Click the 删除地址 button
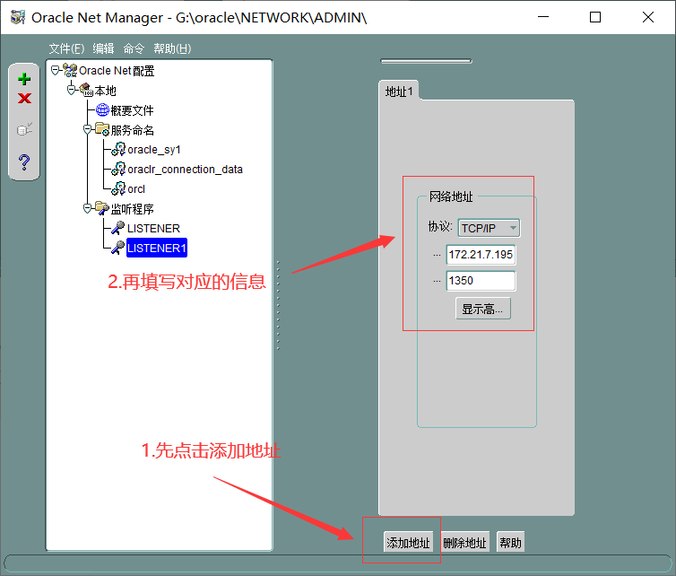The image size is (676, 576). (x=464, y=542)
